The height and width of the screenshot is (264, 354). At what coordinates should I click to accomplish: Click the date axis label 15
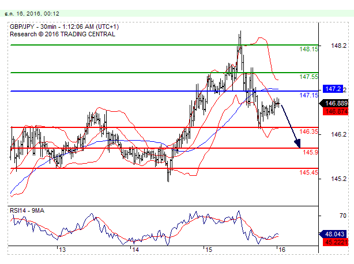click(x=209, y=250)
